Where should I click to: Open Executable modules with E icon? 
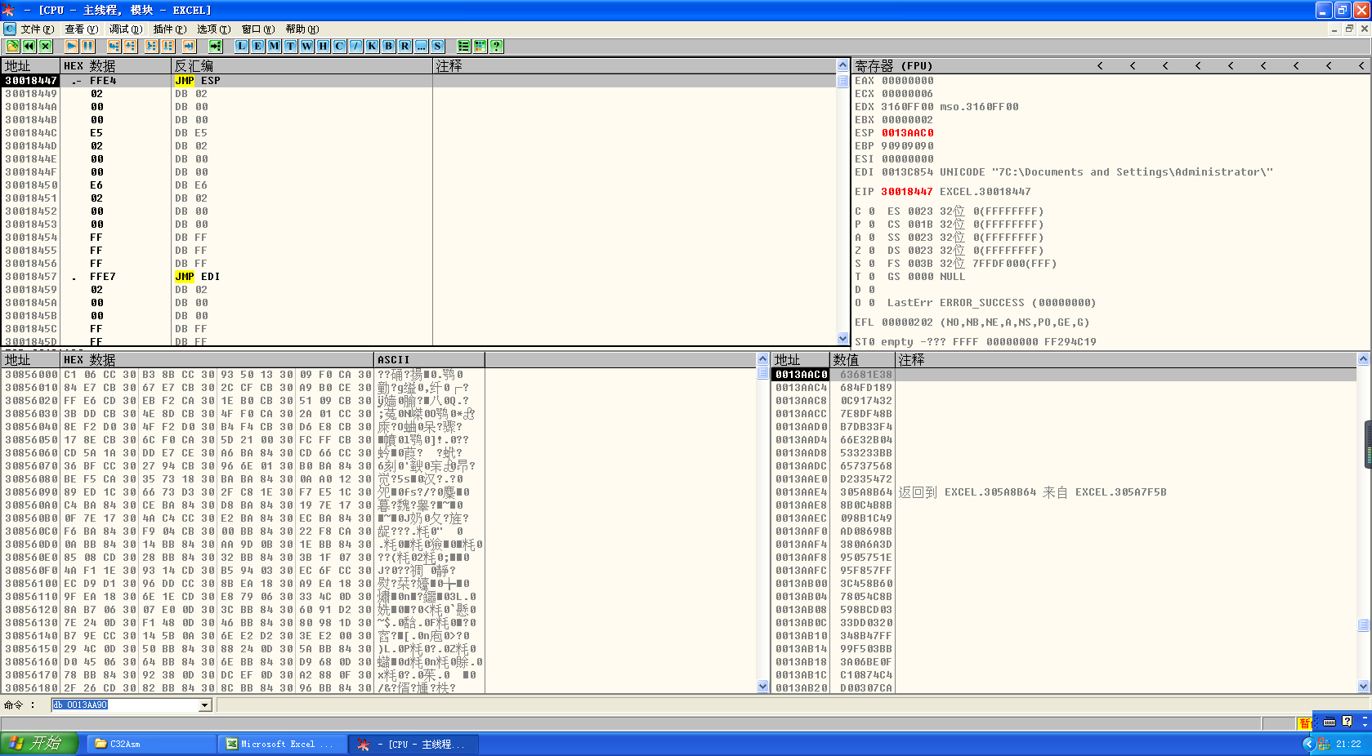[257, 46]
